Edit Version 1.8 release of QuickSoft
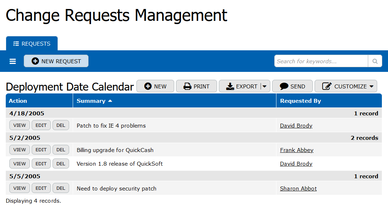Screen dimensions: 388x207 (x=41, y=164)
